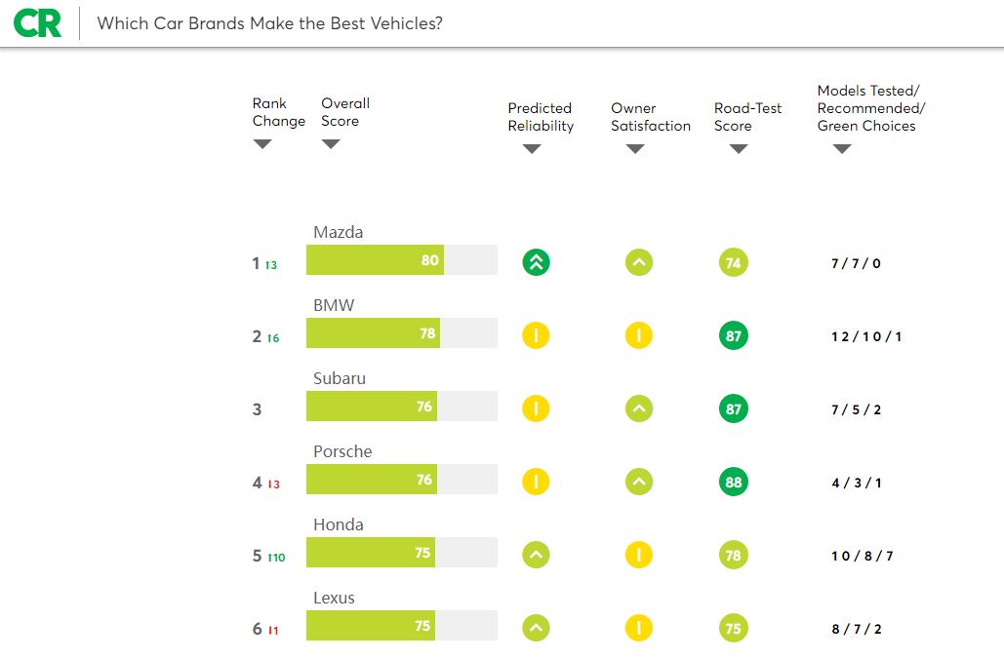Click Mazda's predicted reliability double-chevron icon

click(x=536, y=262)
